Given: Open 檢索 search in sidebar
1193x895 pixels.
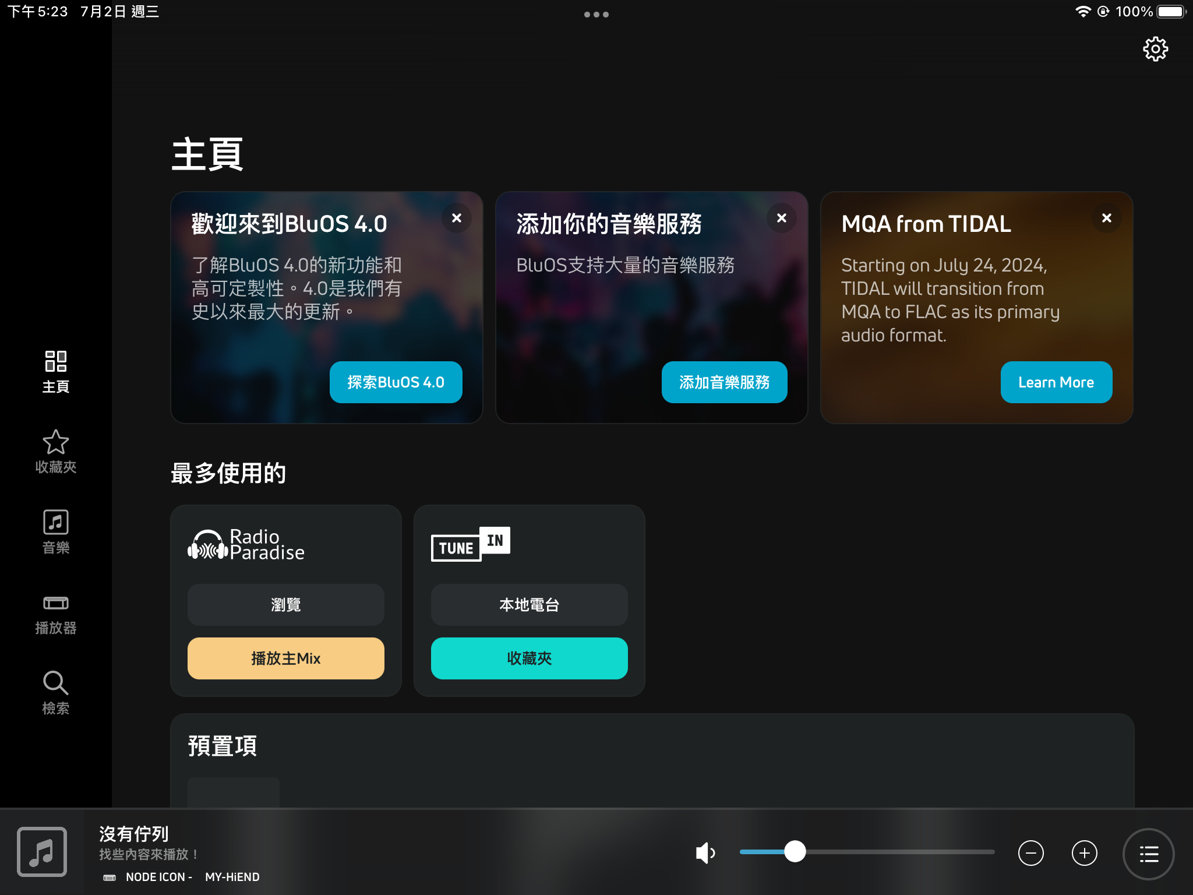Looking at the screenshot, I should click(x=56, y=693).
